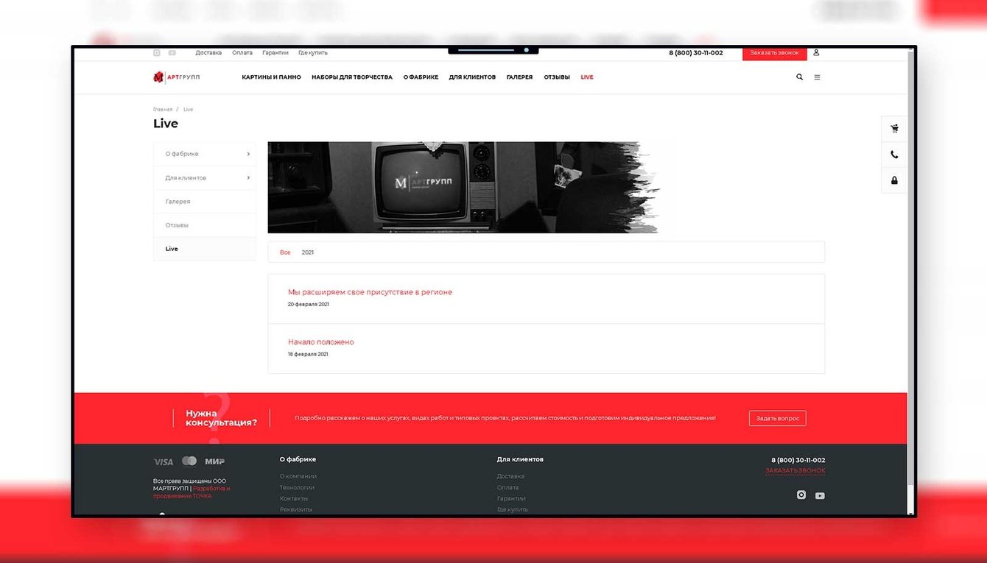
Task: Click the footer 'О фабрике' heading
Action: point(298,459)
